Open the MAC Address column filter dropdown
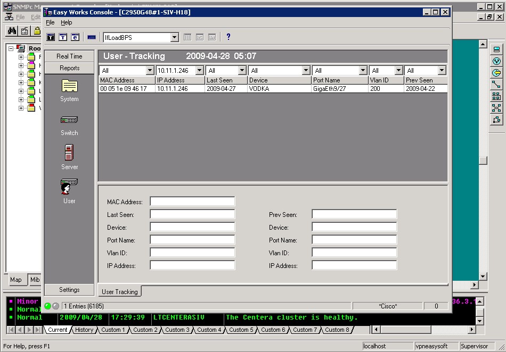This screenshot has width=506, height=352. (x=150, y=70)
